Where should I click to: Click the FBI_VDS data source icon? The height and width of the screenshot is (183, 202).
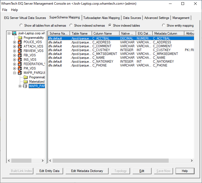[x=20, y=55]
